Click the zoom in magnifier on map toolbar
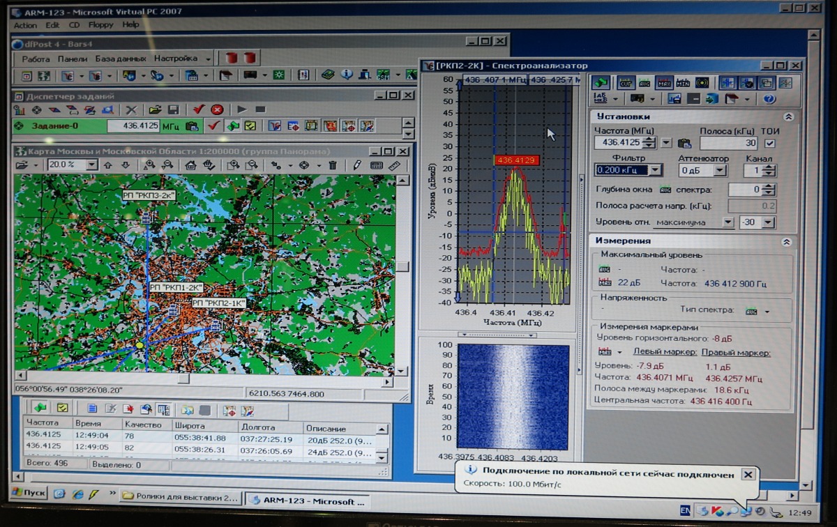 point(149,165)
